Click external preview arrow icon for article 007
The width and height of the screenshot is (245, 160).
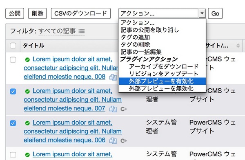click(124, 109)
